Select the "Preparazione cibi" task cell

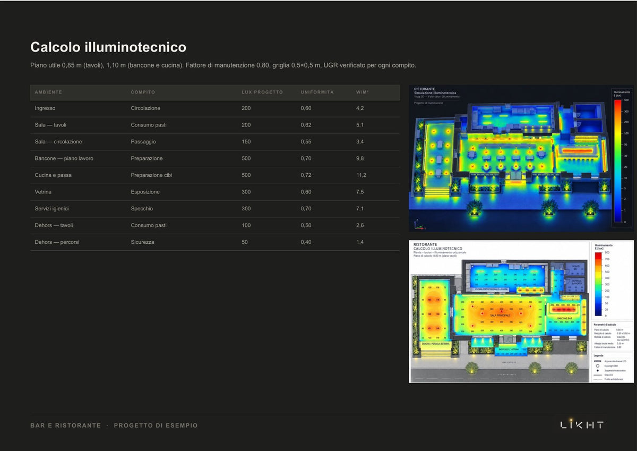click(152, 175)
